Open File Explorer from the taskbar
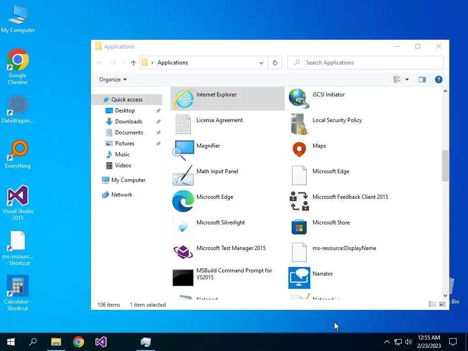The width and height of the screenshot is (468, 351). 56,342
